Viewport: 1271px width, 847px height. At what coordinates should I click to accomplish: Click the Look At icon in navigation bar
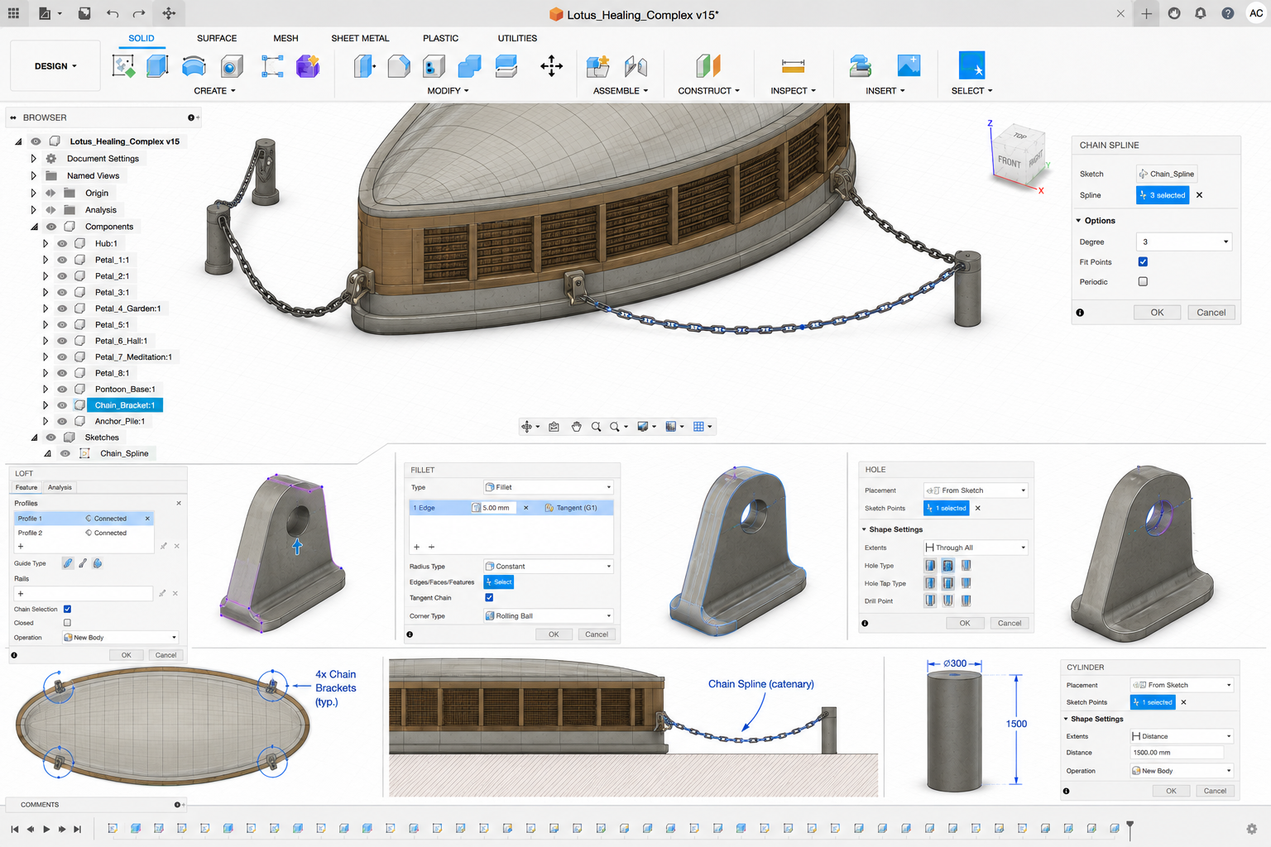click(x=554, y=427)
